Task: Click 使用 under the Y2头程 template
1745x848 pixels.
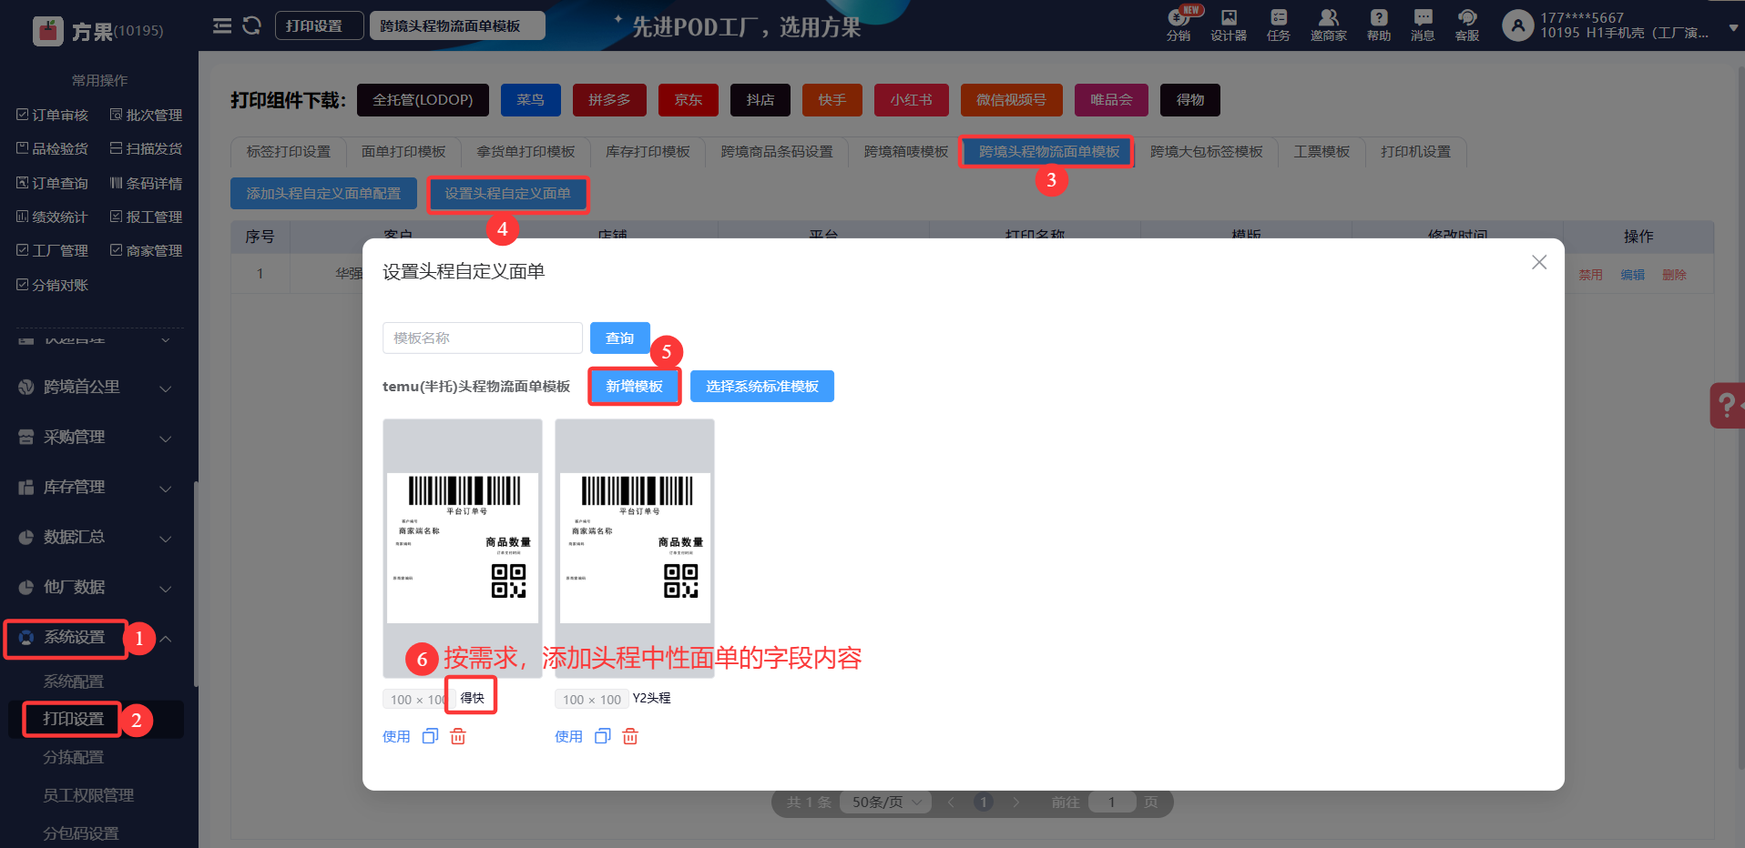Action: pos(568,736)
